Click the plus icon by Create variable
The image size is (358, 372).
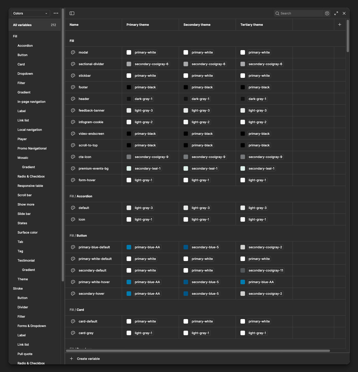[72, 359]
